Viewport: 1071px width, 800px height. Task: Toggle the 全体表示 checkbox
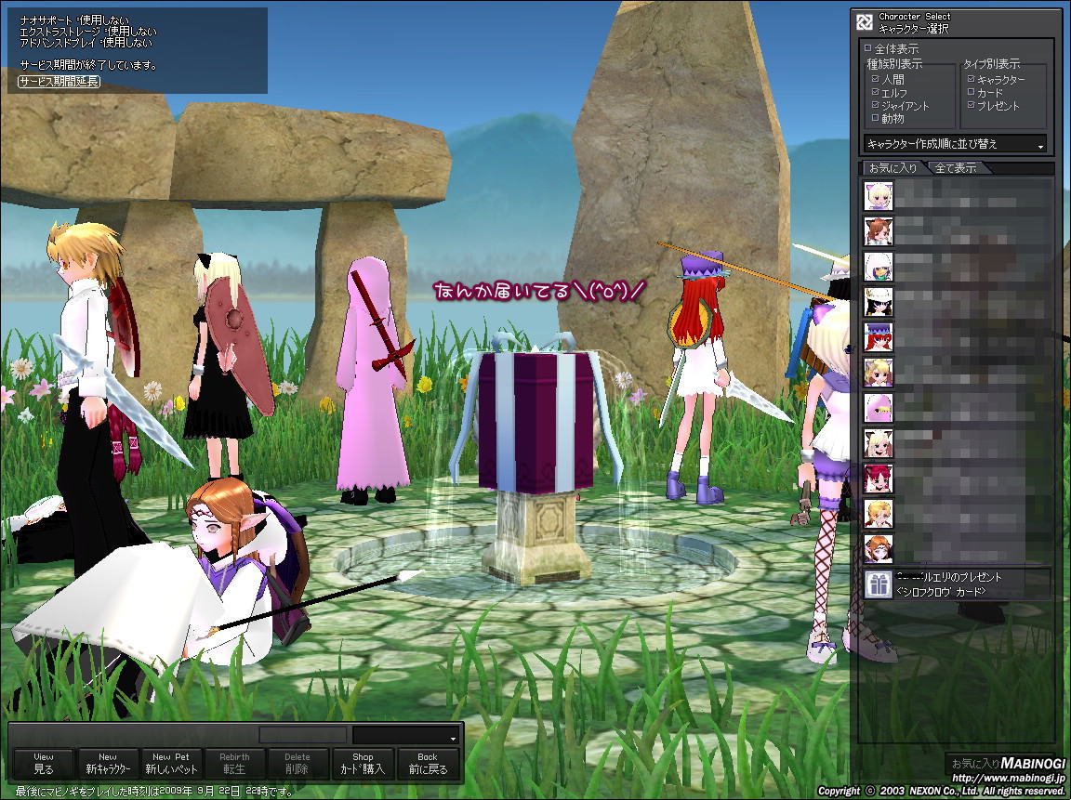(868, 48)
